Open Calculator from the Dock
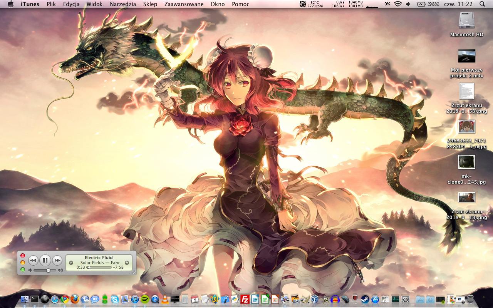This screenshot has width=493, height=308. 185,299
